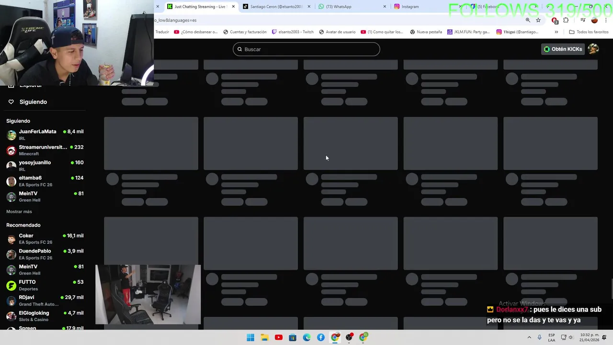This screenshot has height=345, width=613.
Task: Open JuanFerLaMata channel in followed list
Action: click(45, 135)
